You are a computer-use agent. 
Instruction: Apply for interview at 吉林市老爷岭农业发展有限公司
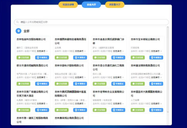pos(118,110)
